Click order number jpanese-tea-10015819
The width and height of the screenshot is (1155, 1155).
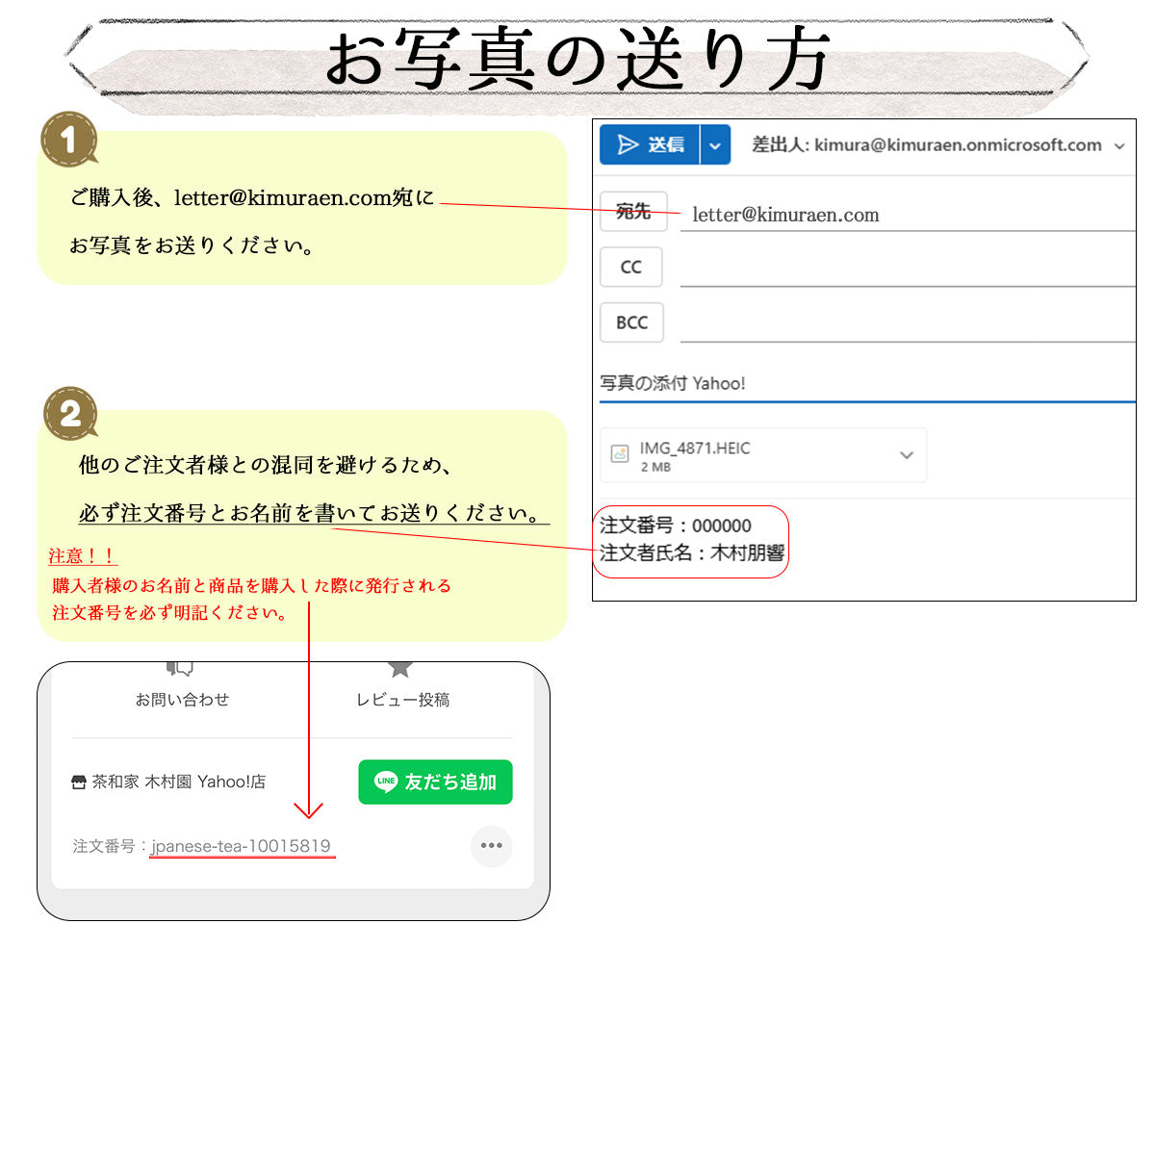pos(241,846)
